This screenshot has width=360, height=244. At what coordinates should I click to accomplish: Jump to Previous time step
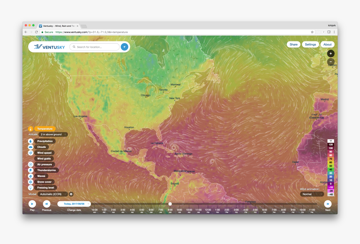[46, 204]
